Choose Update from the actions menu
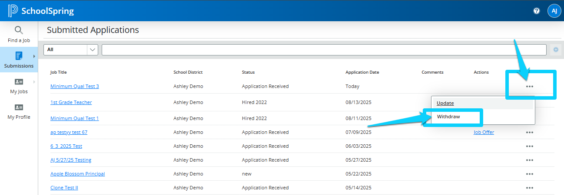Viewport: 564px width, 195px height. (445, 103)
